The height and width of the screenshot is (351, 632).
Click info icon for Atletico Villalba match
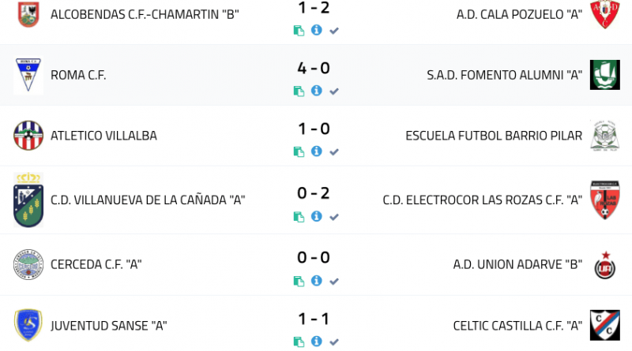(316, 151)
